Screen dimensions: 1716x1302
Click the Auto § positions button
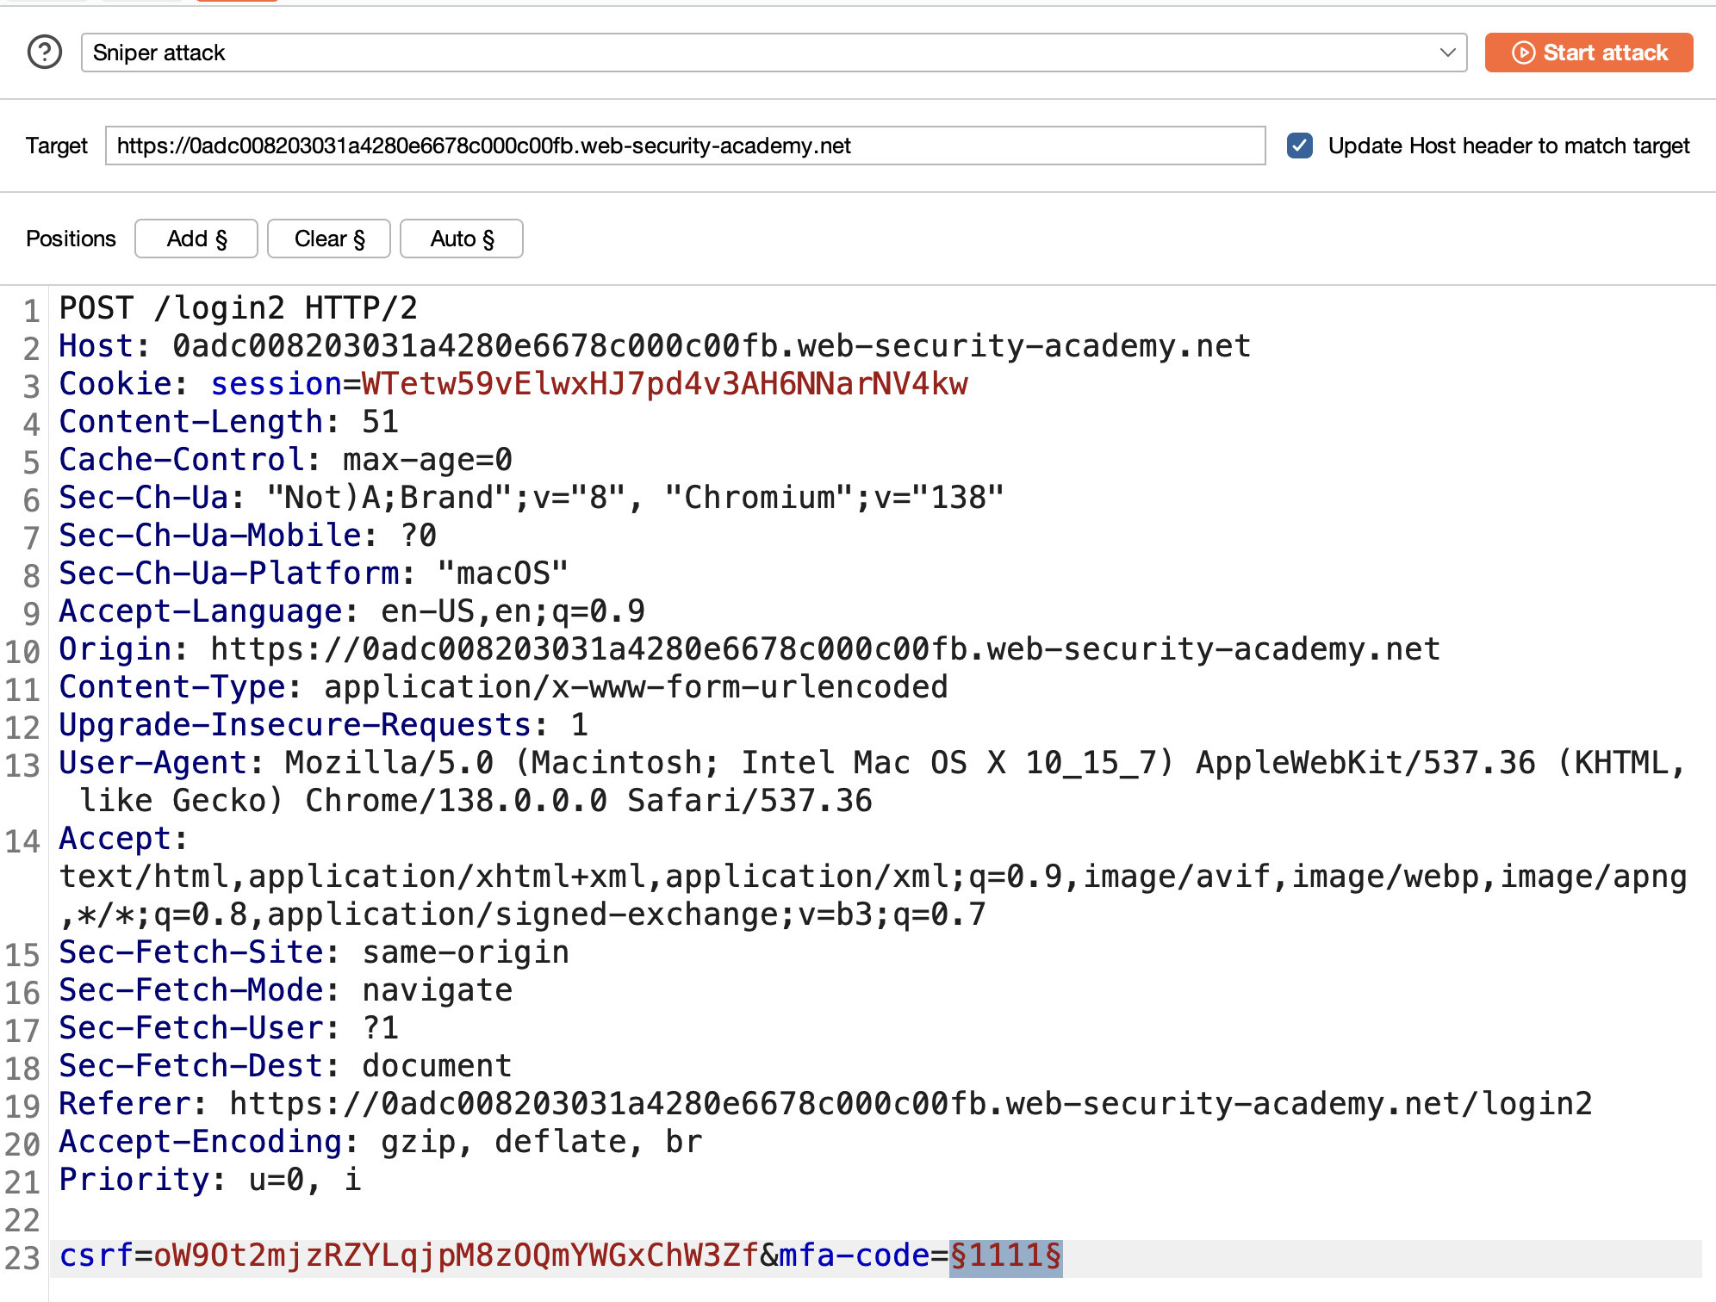click(462, 239)
